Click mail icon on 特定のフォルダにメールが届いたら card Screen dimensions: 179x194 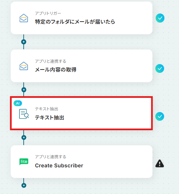click(x=24, y=18)
